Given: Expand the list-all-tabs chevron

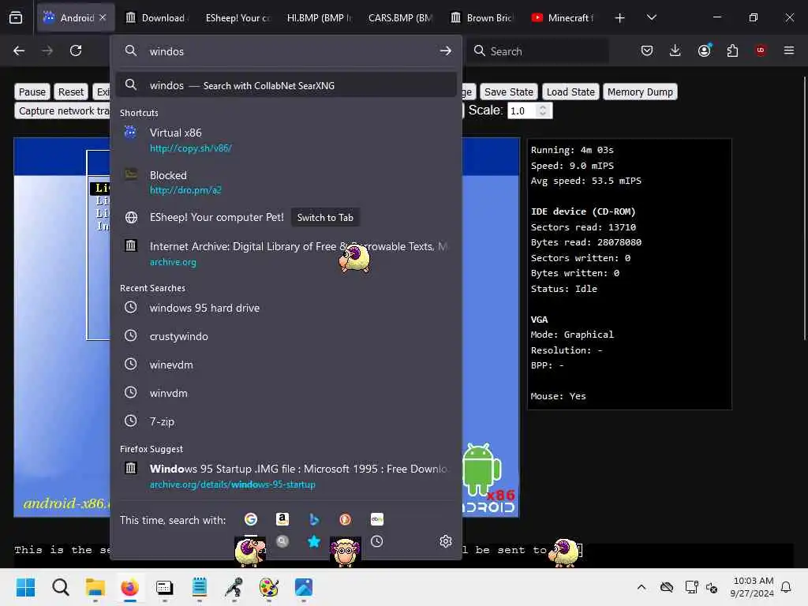Looking at the screenshot, I should coord(651,17).
